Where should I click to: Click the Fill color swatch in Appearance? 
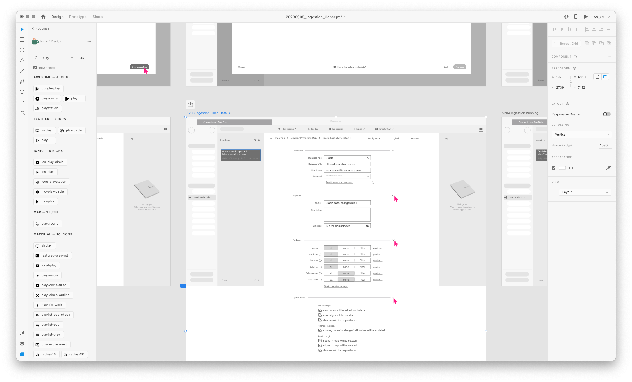(562, 168)
